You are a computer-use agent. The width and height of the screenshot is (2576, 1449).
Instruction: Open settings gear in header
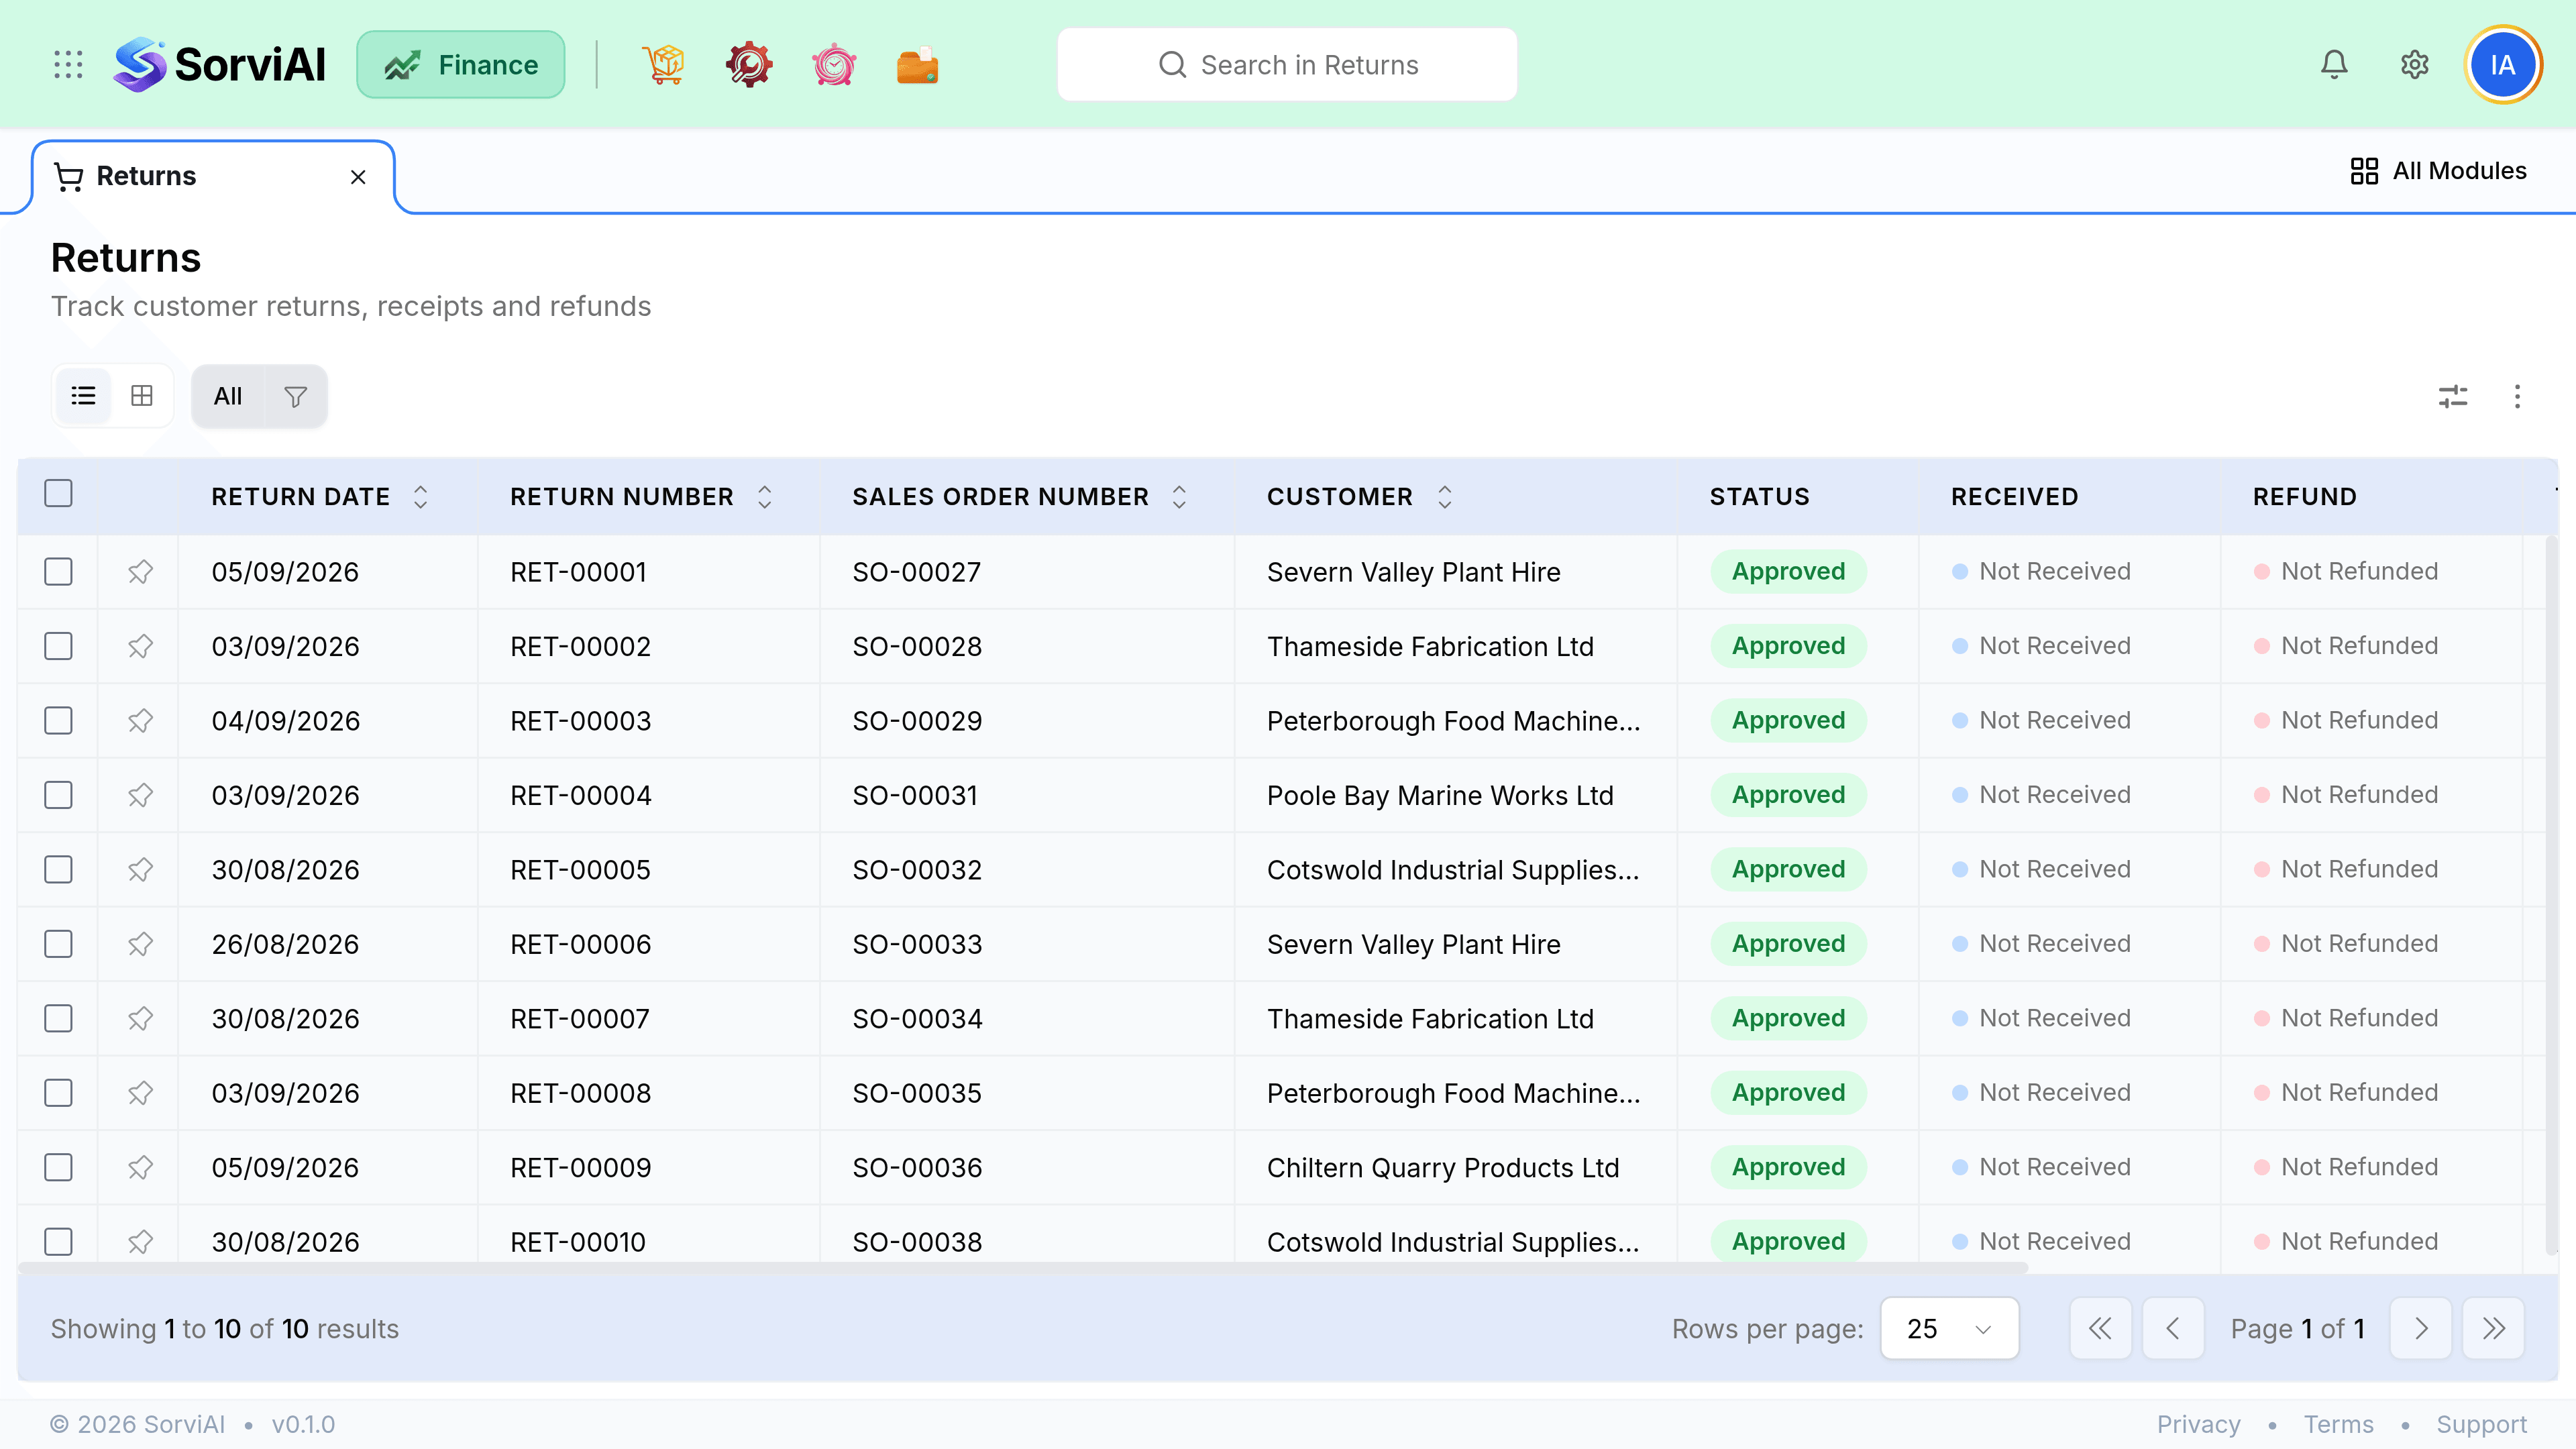tap(2415, 65)
